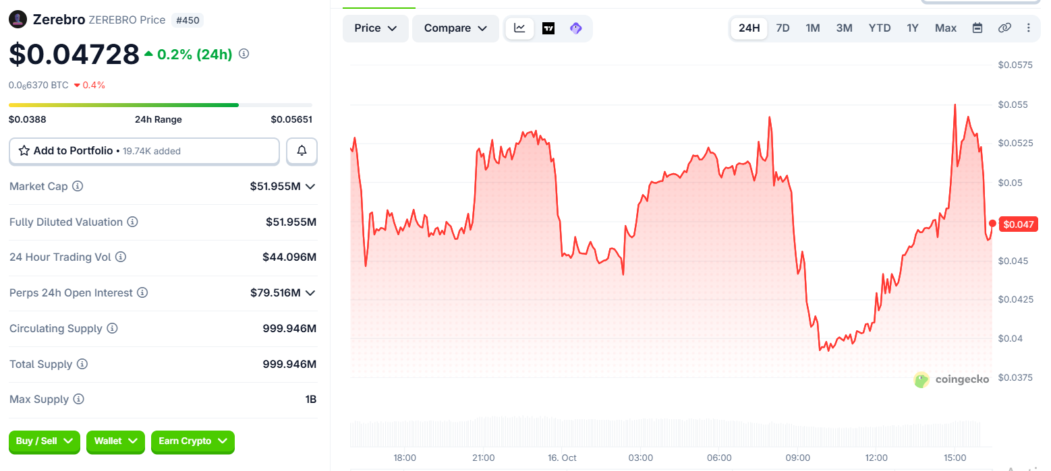Select the Max time range
1051x471 pixels.
coord(946,28)
